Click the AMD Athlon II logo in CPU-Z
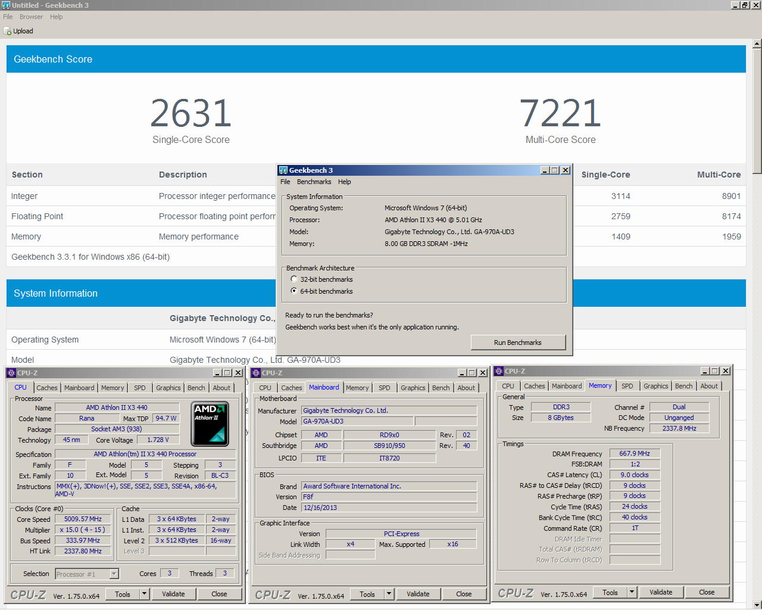 tap(210, 424)
